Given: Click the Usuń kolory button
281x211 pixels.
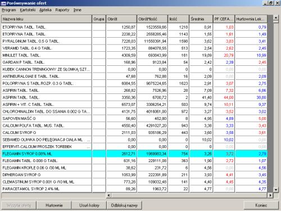Looking at the screenshot, I should [x=89, y=205].
